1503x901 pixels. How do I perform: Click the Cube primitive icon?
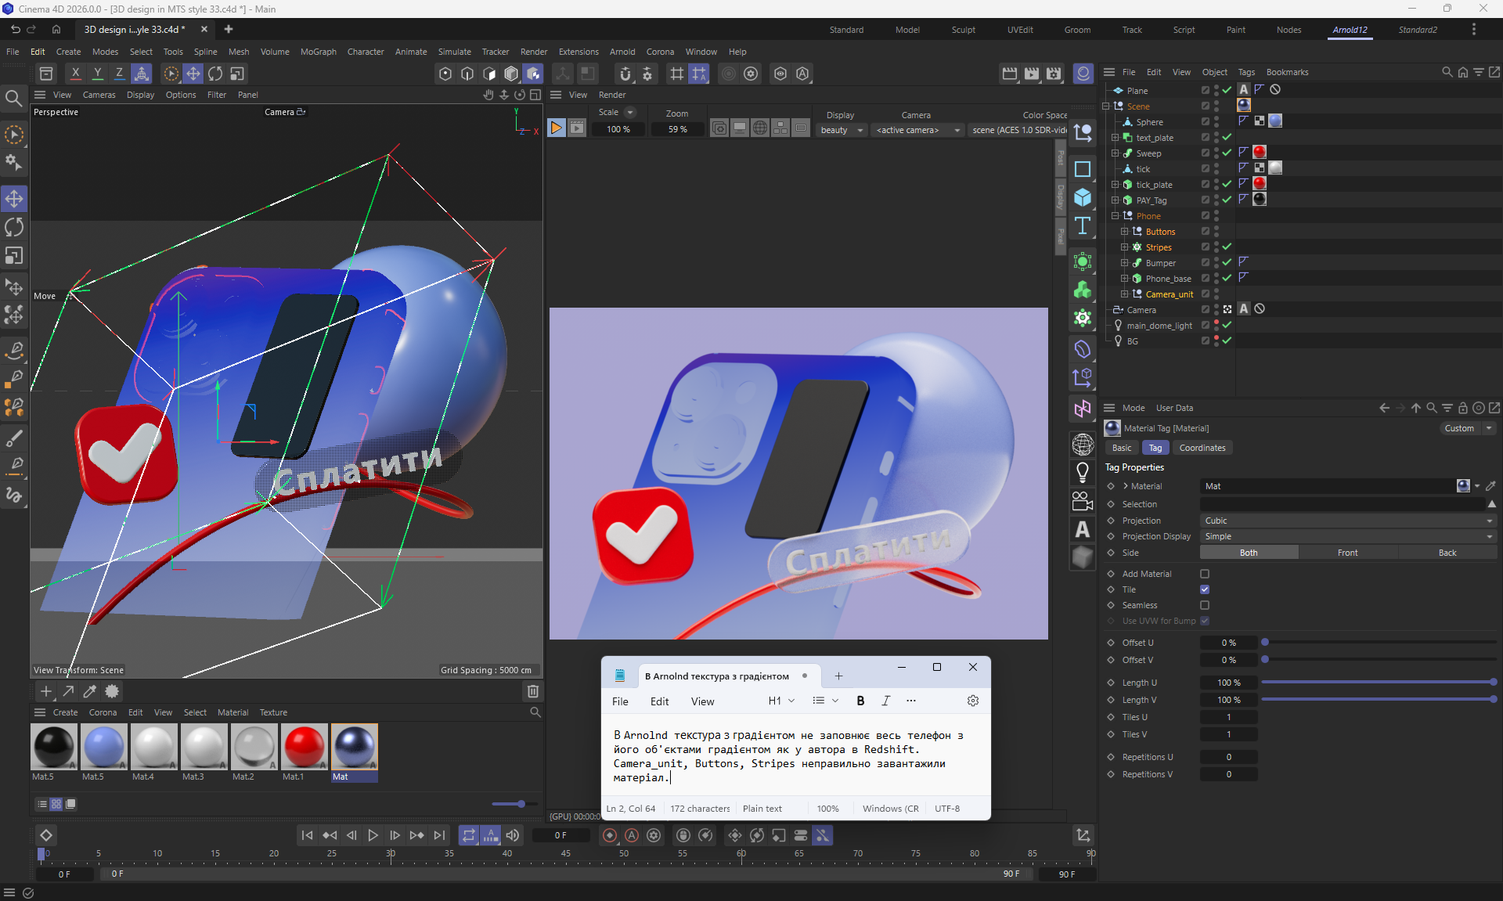point(1083,197)
